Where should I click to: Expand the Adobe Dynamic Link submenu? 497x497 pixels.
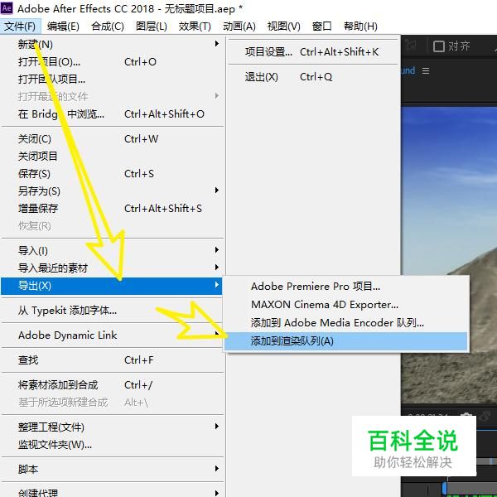point(113,335)
